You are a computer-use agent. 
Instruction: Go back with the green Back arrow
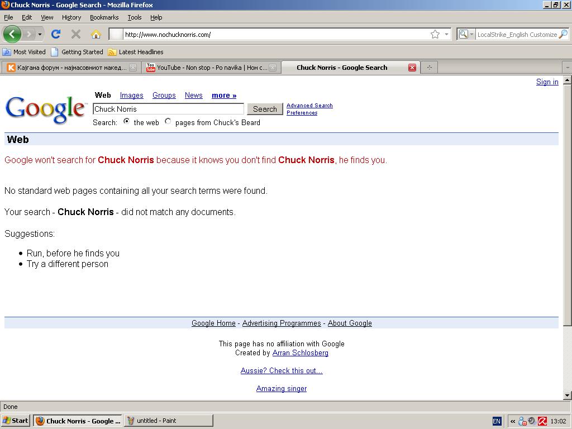pyautogui.click(x=12, y=34)
